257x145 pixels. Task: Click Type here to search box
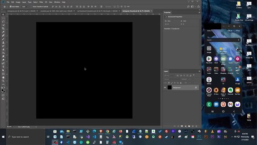pyautogui.click(x=26, y=137)
